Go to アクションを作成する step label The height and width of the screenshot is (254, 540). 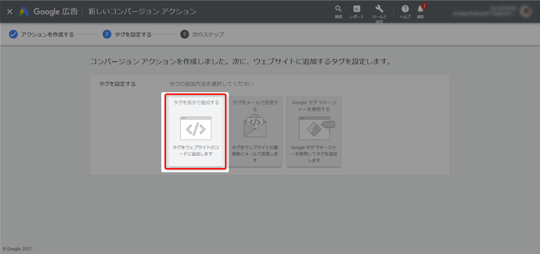pyautogui.click(x=47, y=34)
